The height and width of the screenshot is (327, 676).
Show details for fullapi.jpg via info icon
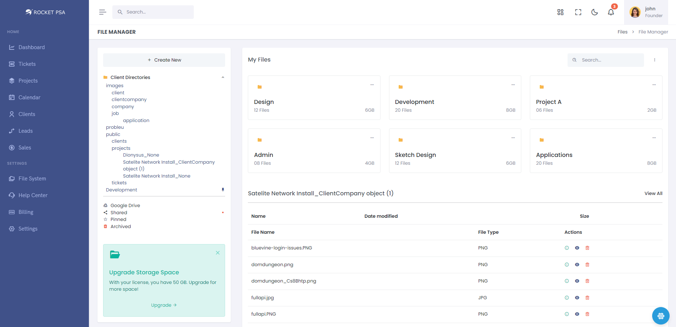pyautogui.click(x=567, y=297)
